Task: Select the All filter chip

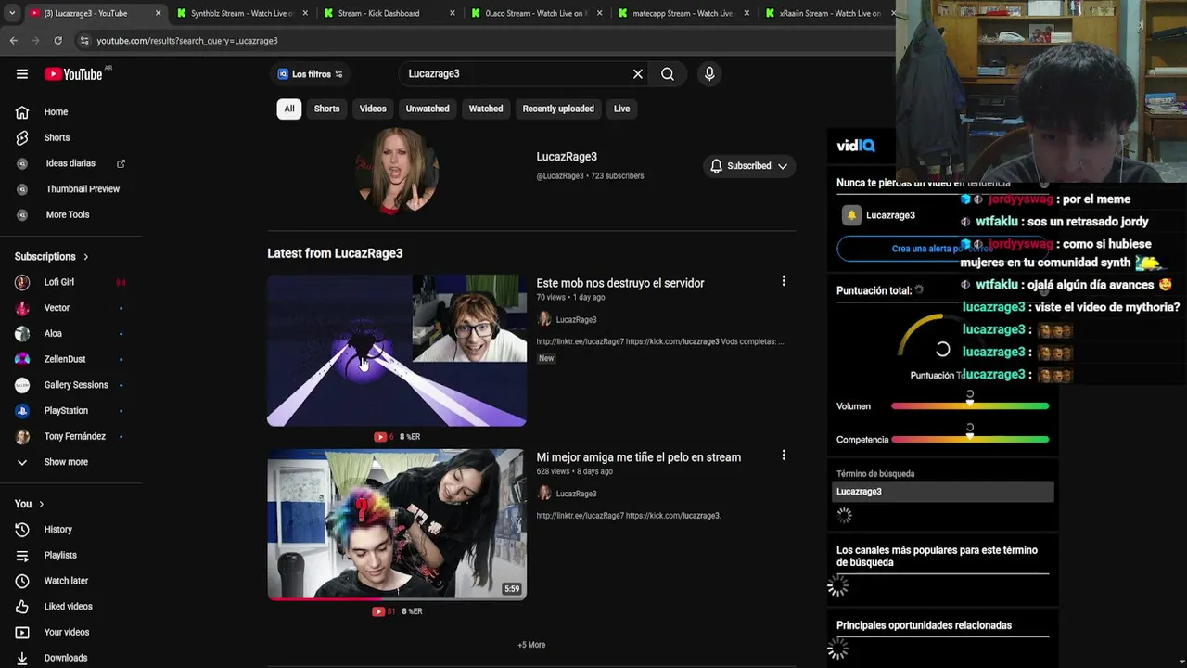Action: [x=289, y=109]
